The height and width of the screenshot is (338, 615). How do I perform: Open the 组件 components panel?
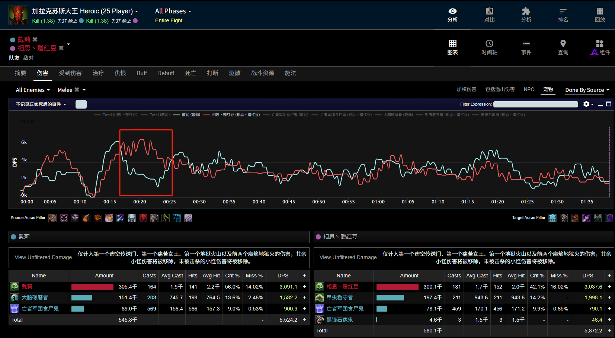(x=599, y=48)
